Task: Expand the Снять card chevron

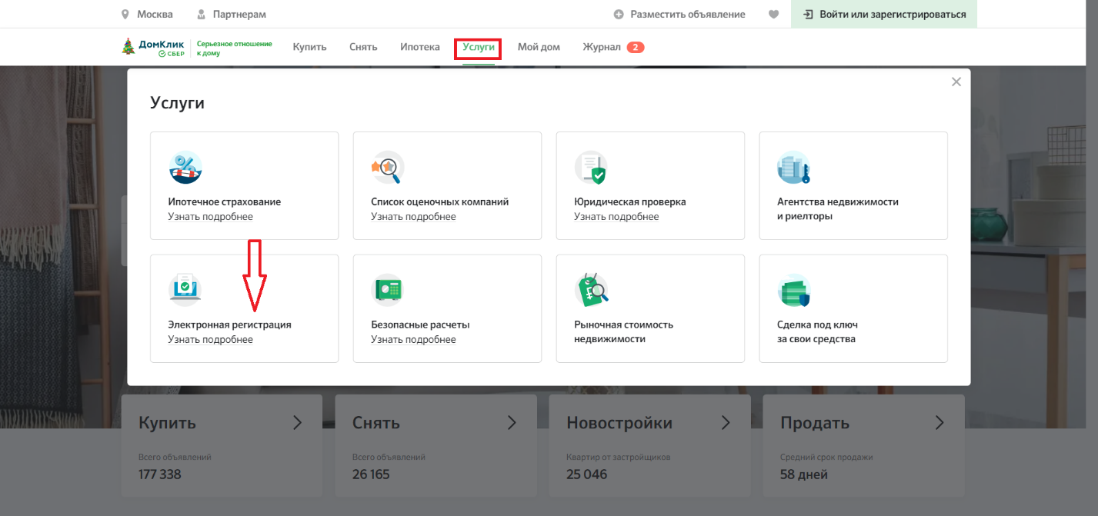Action: [511, 422]
